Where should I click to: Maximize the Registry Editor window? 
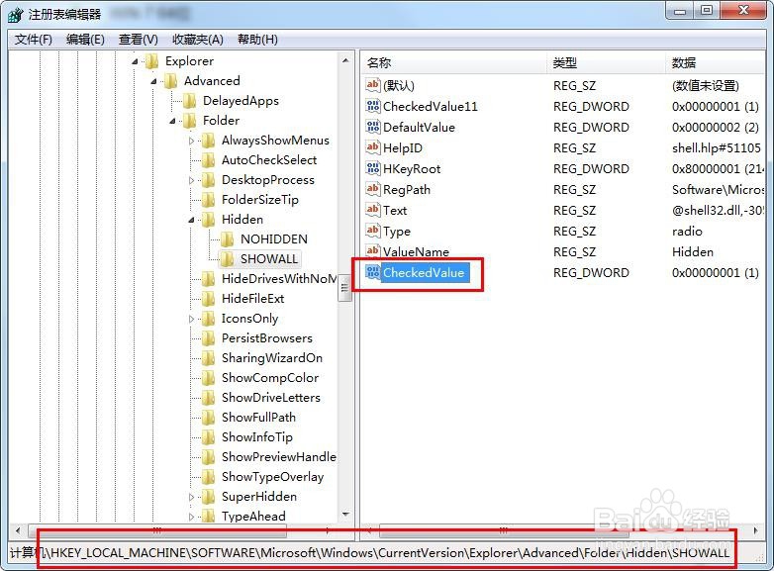tap(708, 10)
